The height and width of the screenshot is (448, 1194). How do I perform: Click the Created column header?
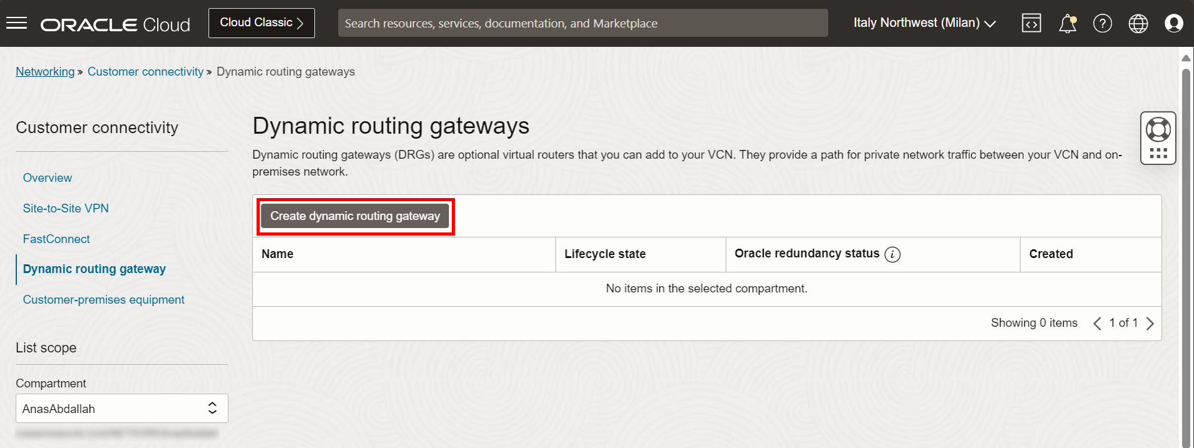tap(1091, 254)
